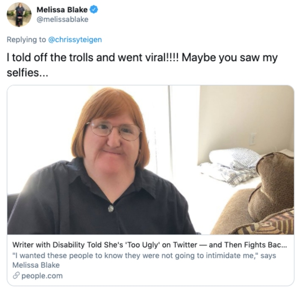
Task: Click the brooch on the dark shirt
Action: pos(111,209)
